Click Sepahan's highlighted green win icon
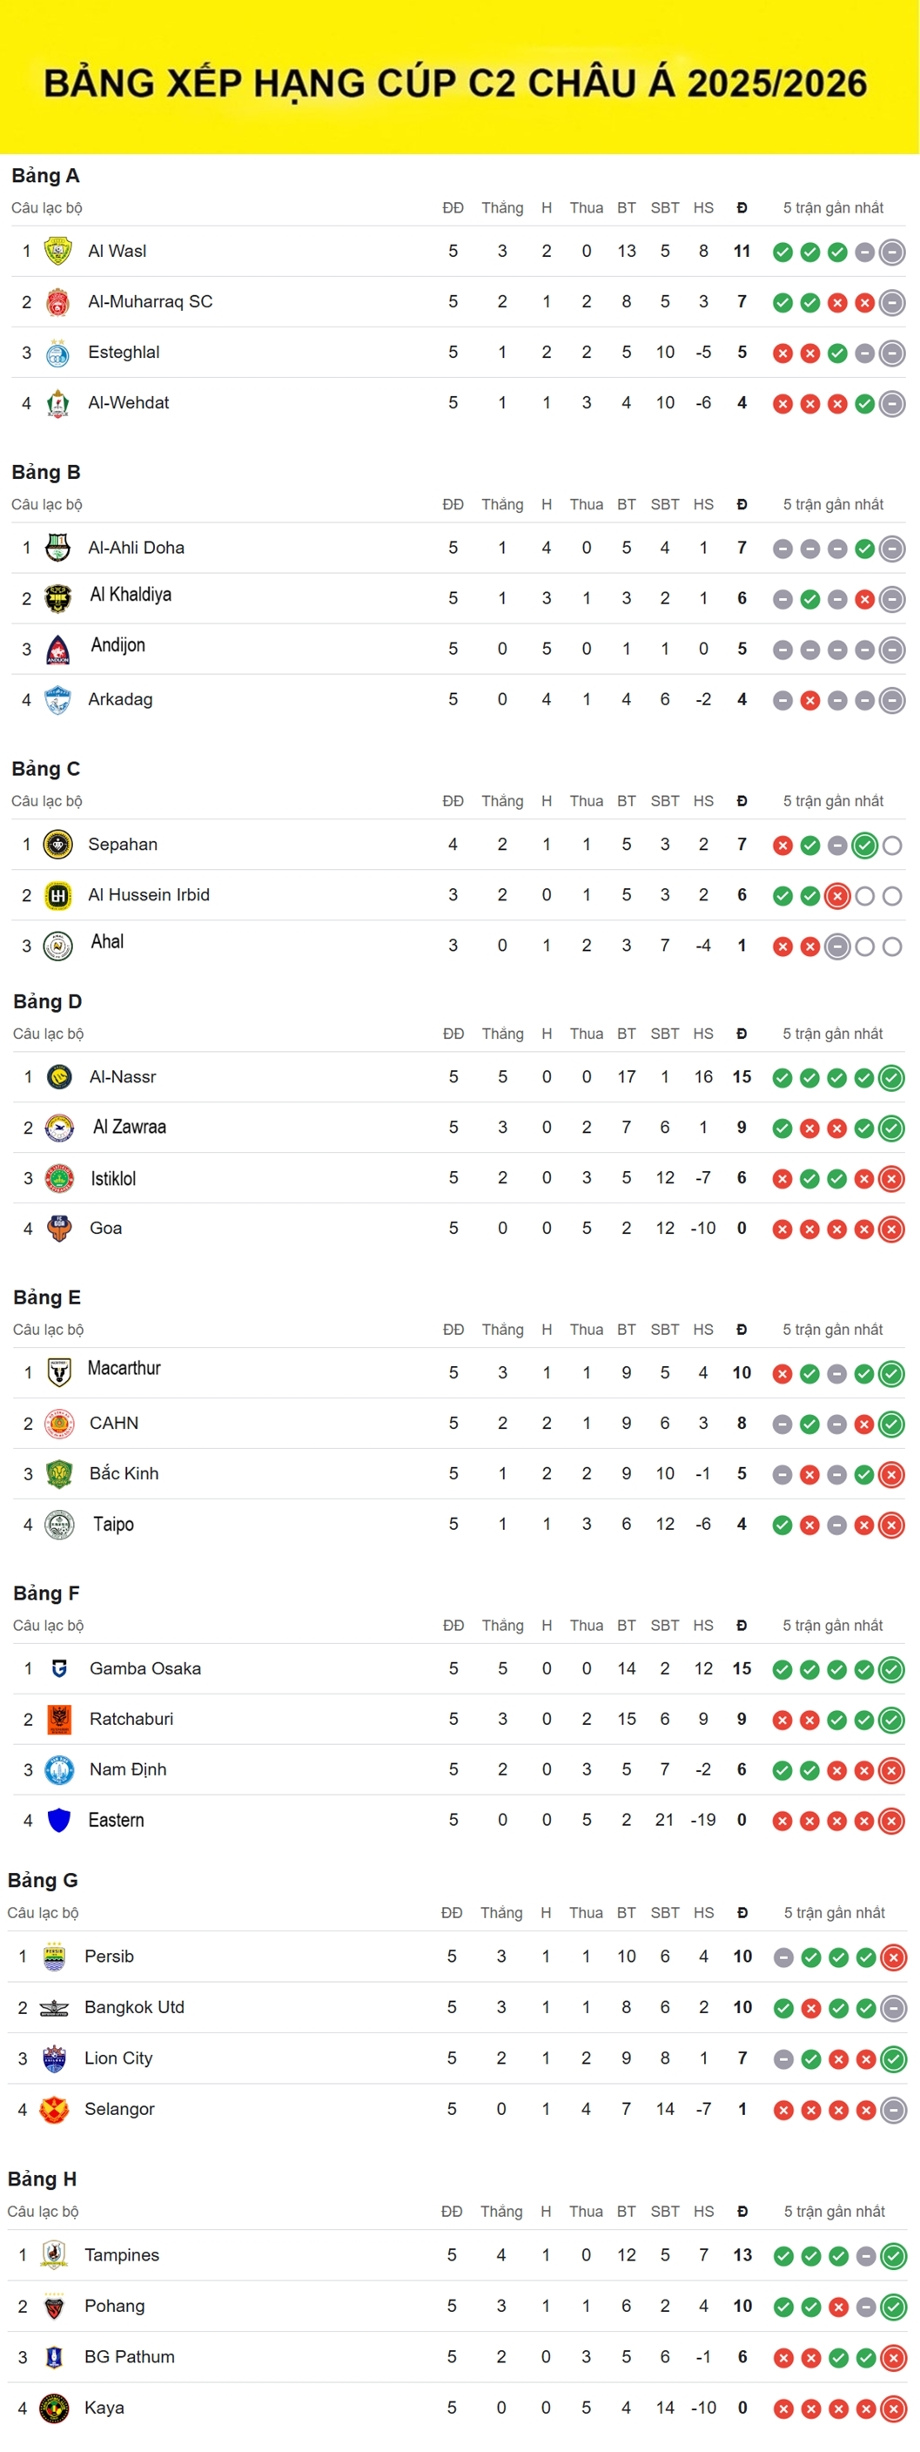920x2452 pixels. point(864,845)
